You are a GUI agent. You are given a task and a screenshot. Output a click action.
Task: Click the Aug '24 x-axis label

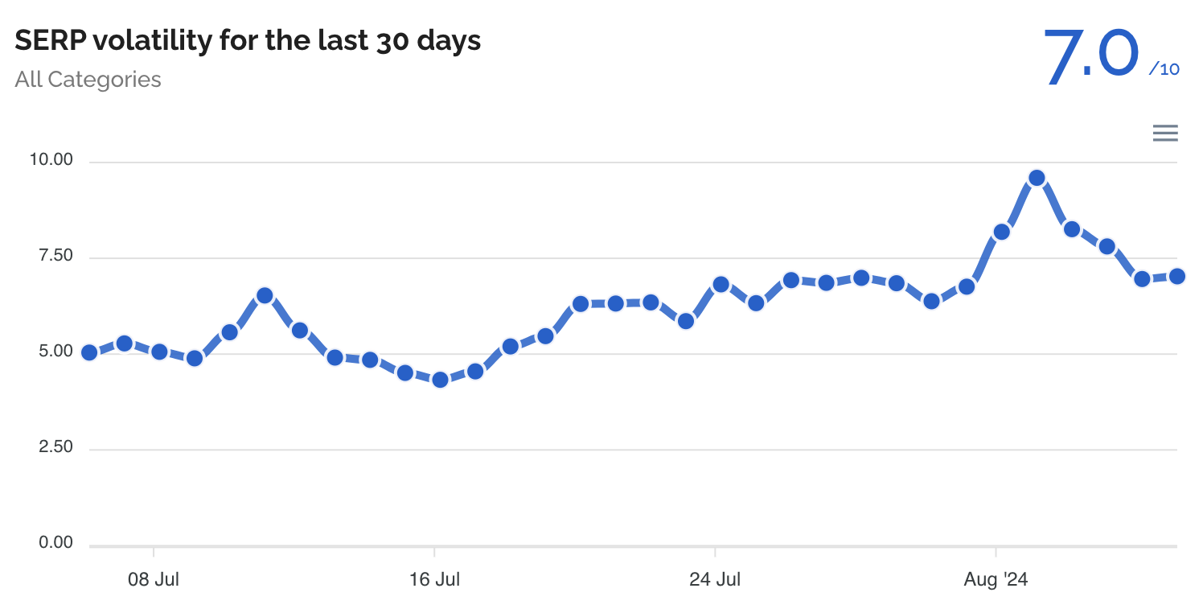(x=996, y=579)
